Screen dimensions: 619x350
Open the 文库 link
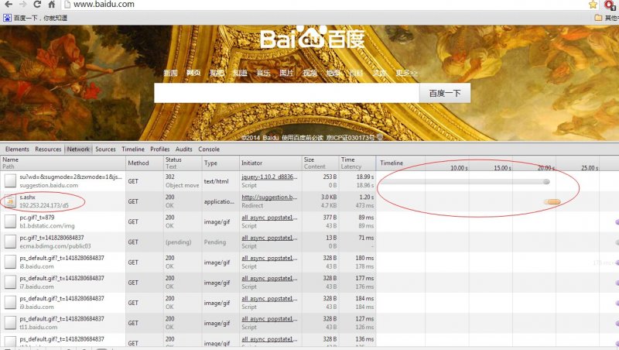[x=380, y=73]
